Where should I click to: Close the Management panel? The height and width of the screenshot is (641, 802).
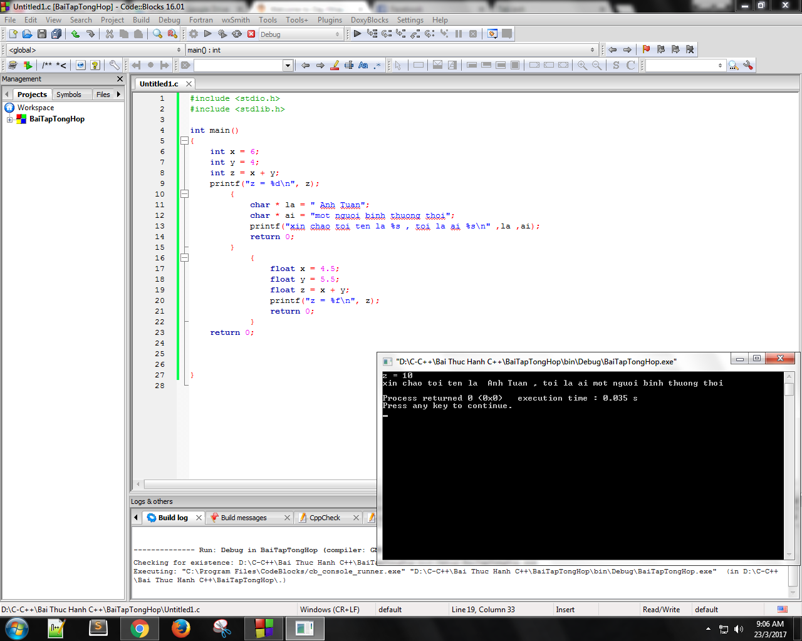click(x=120, y=79)
